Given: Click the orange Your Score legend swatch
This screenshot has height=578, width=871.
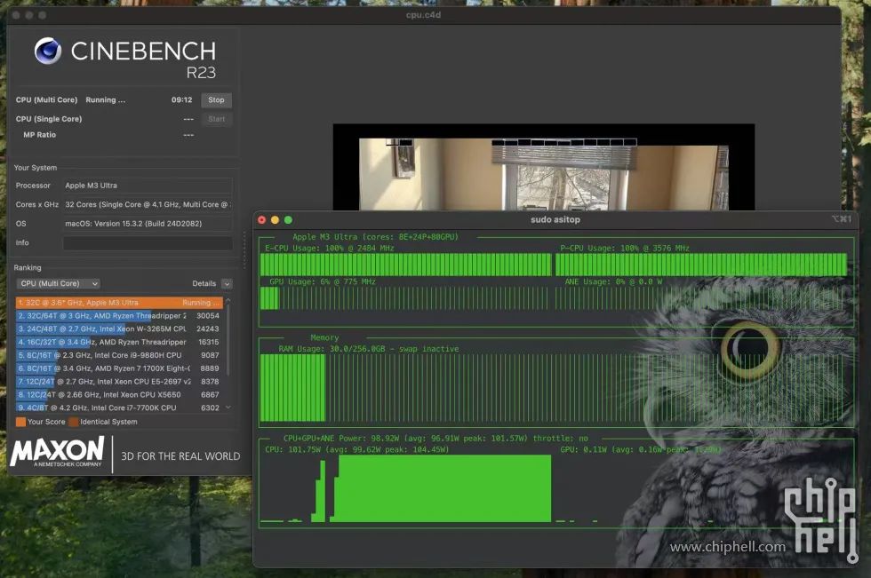Looking at the screenshot, I should [20, 422].
